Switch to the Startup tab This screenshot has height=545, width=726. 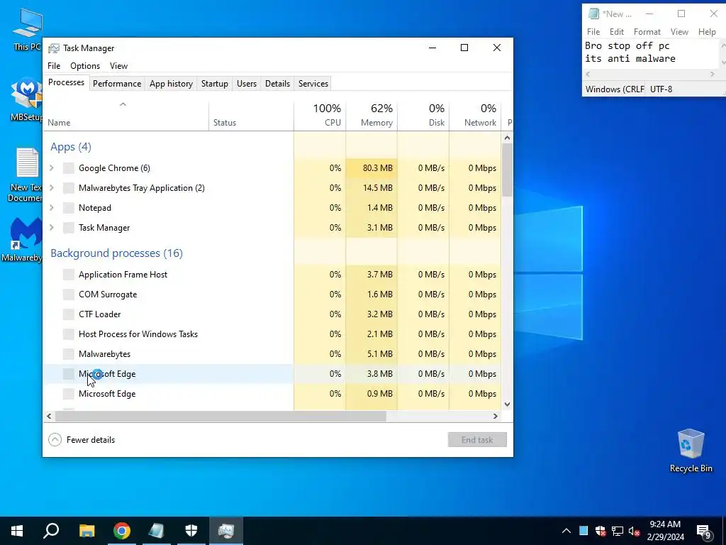[214, 84]
